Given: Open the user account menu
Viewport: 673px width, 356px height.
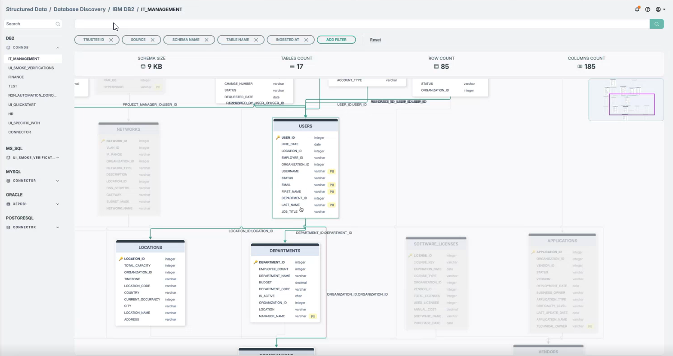Looking at the screenshot, I should click(660, 9).
